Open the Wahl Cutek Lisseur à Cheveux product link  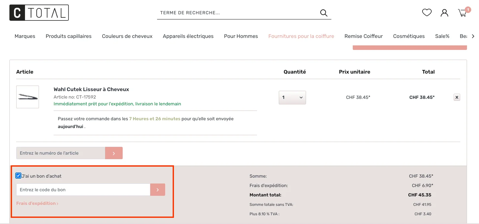tap(91, 89)
